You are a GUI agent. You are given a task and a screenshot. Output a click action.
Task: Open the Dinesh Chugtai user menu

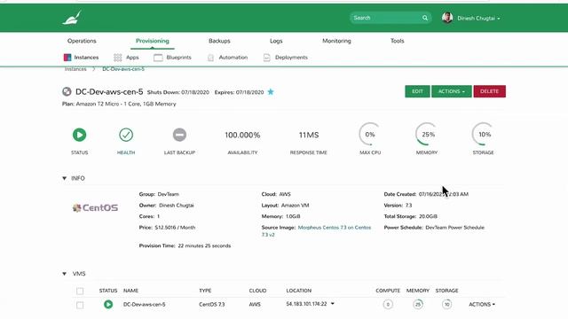478,18
